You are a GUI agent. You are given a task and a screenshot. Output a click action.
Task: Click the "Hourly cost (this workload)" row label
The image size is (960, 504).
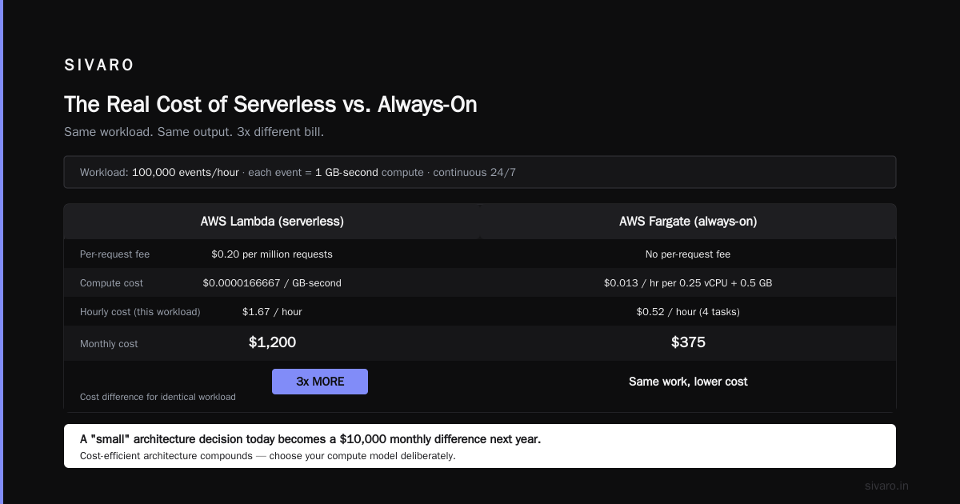click(x=140, y=312)
